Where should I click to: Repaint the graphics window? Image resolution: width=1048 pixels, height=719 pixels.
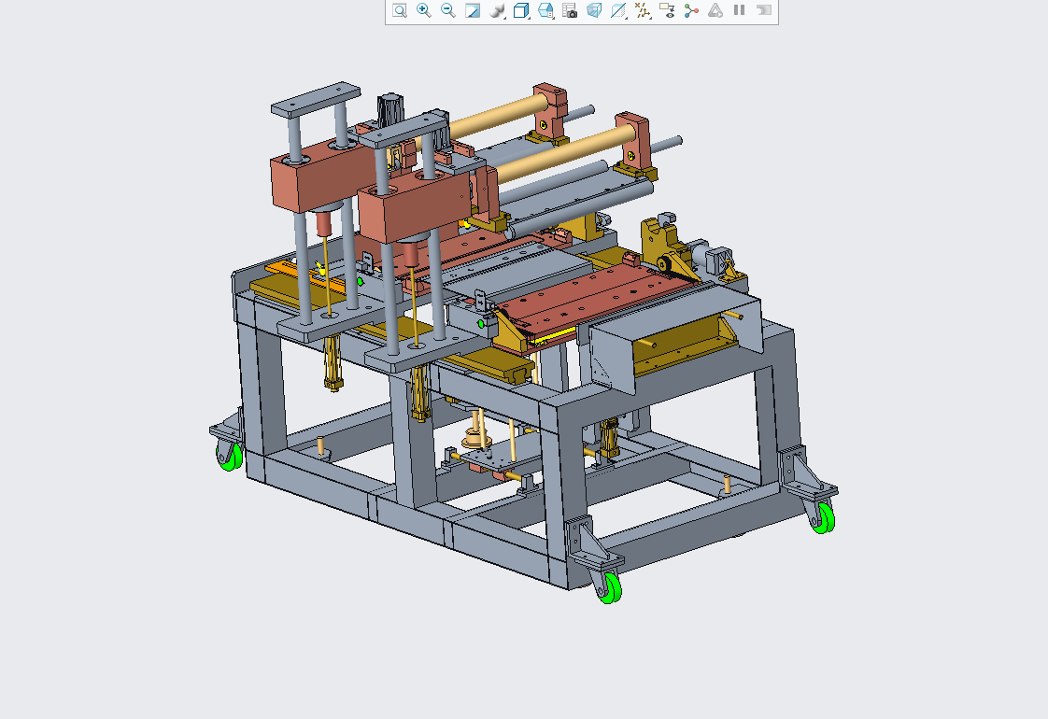[473, 10]
